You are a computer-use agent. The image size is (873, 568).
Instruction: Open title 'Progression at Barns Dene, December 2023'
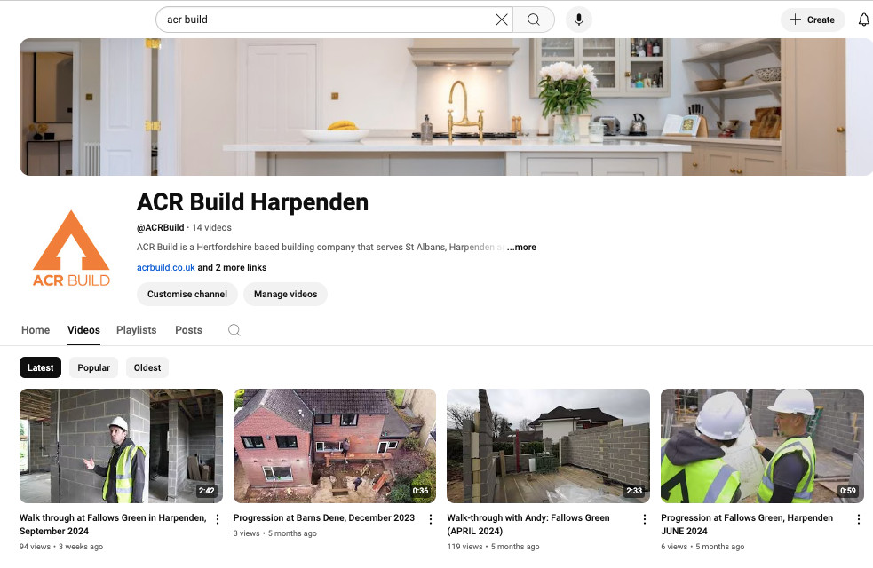coord(324,518)
